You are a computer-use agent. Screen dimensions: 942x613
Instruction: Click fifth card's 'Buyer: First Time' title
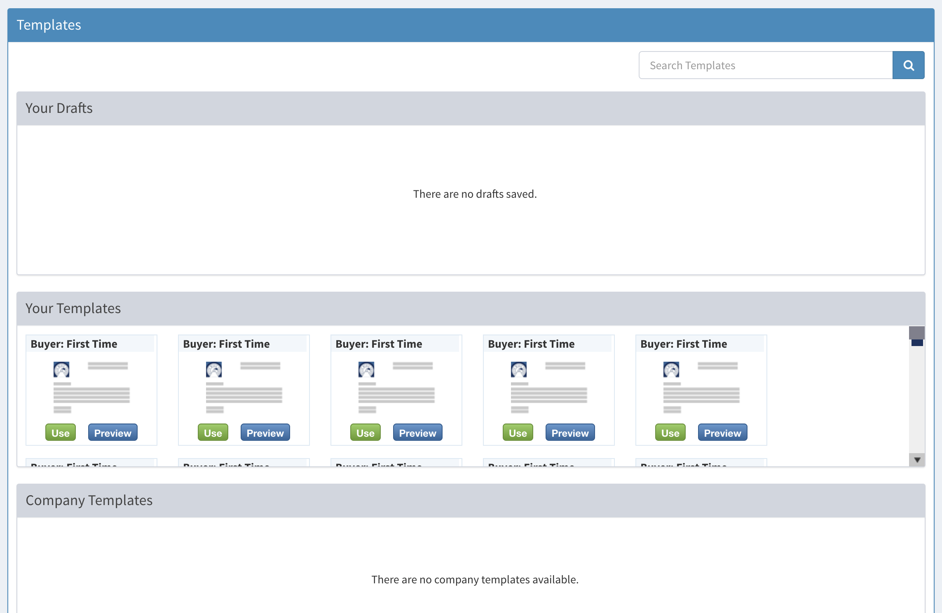tap(684, 344)
